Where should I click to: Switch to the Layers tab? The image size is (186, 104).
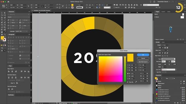pyautogui.click(x=163, y=12)
